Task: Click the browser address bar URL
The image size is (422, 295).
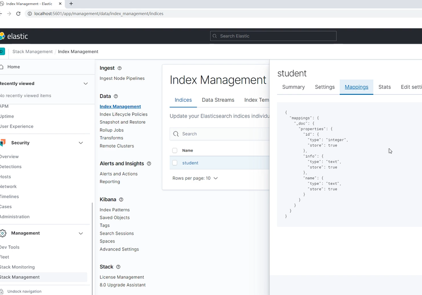Action: [99, 14]
